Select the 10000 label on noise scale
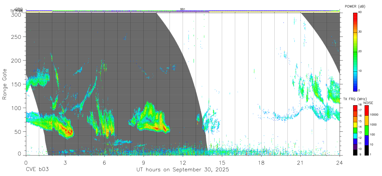The image size is (382, 176). 374,115
